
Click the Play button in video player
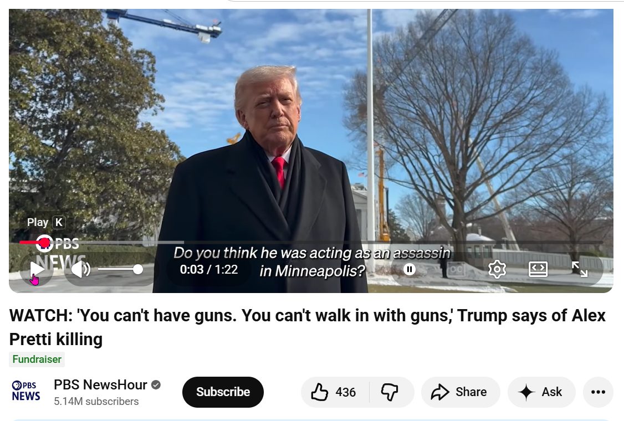pos(36,269)
